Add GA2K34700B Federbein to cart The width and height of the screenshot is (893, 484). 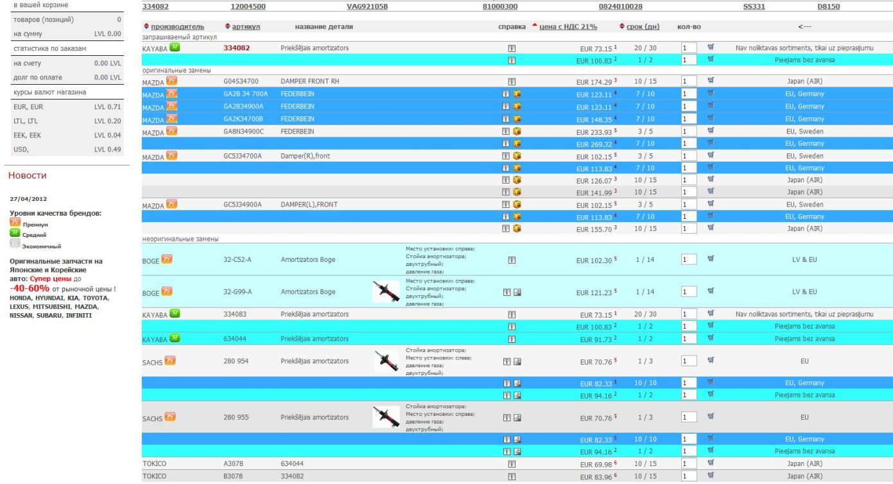pyautogui.click(x=711, y=119)
